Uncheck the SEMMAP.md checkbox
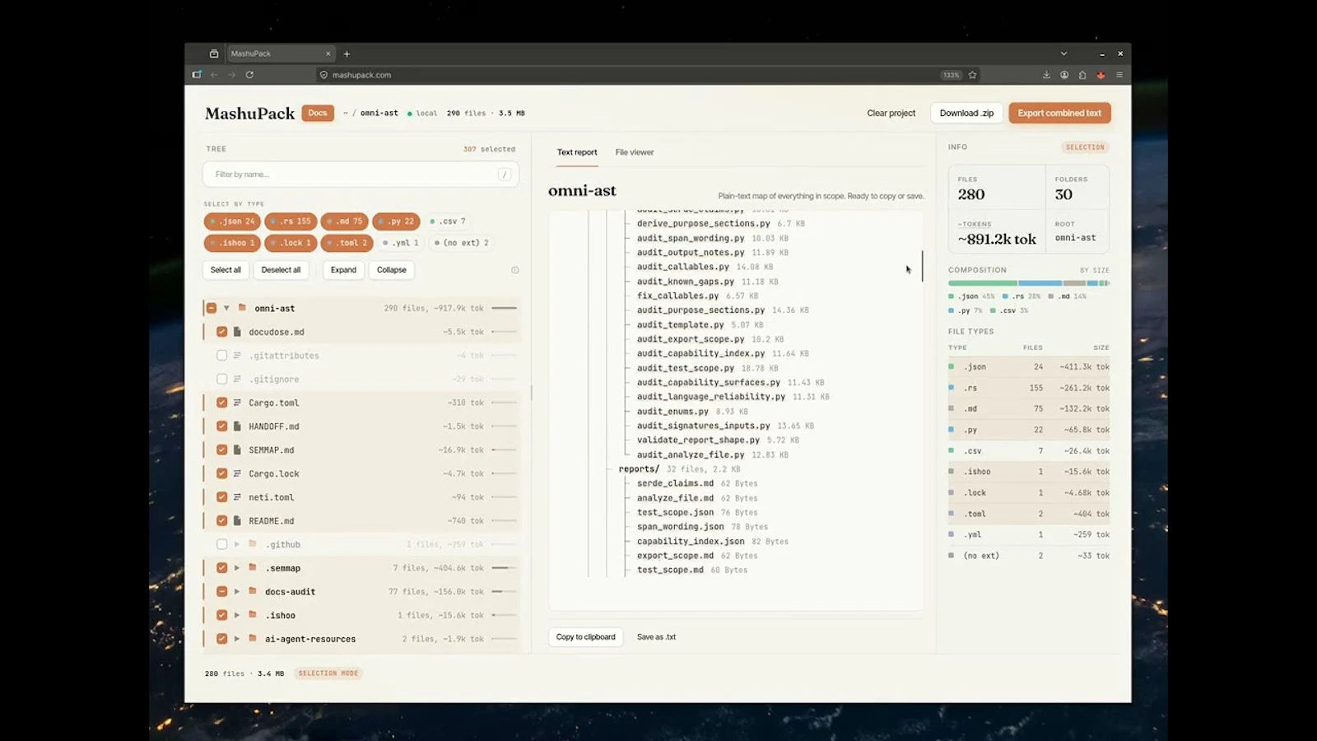 (x=221, y=450)
